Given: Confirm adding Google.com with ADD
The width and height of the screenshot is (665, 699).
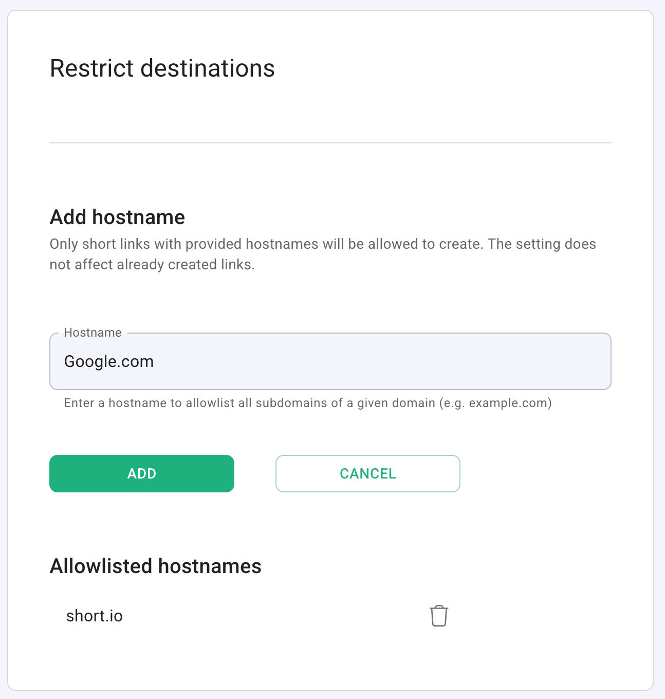Looking at the screenshot, I should [141, 473].
